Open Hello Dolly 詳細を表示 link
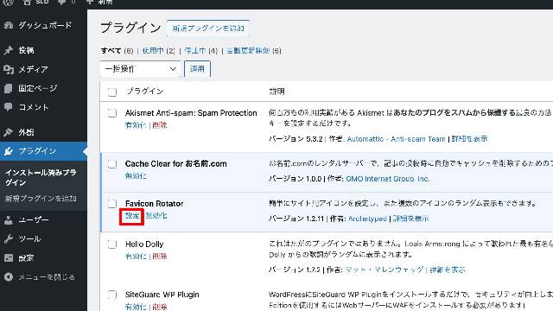 click(448, 270)
